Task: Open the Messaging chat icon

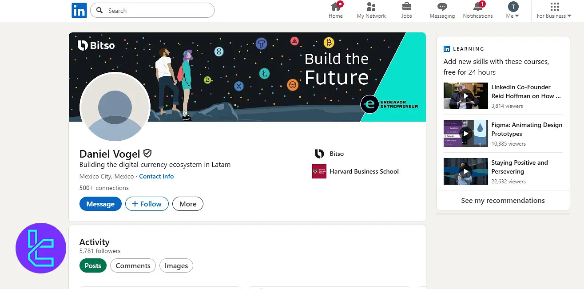Action: tap(442, 7)
